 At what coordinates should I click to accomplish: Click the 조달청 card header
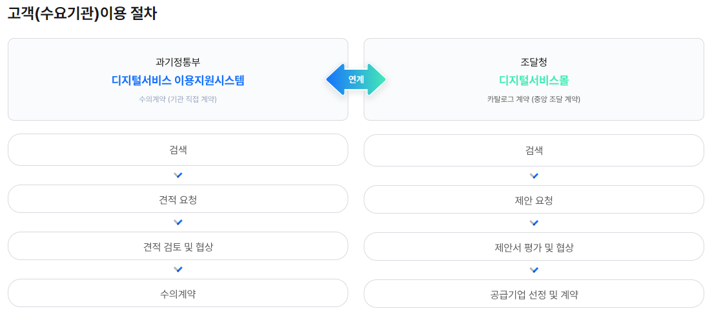534,62
